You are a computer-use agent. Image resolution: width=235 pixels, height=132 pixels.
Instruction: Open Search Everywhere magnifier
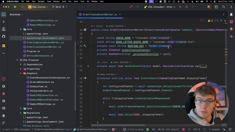tap(224, 7)
